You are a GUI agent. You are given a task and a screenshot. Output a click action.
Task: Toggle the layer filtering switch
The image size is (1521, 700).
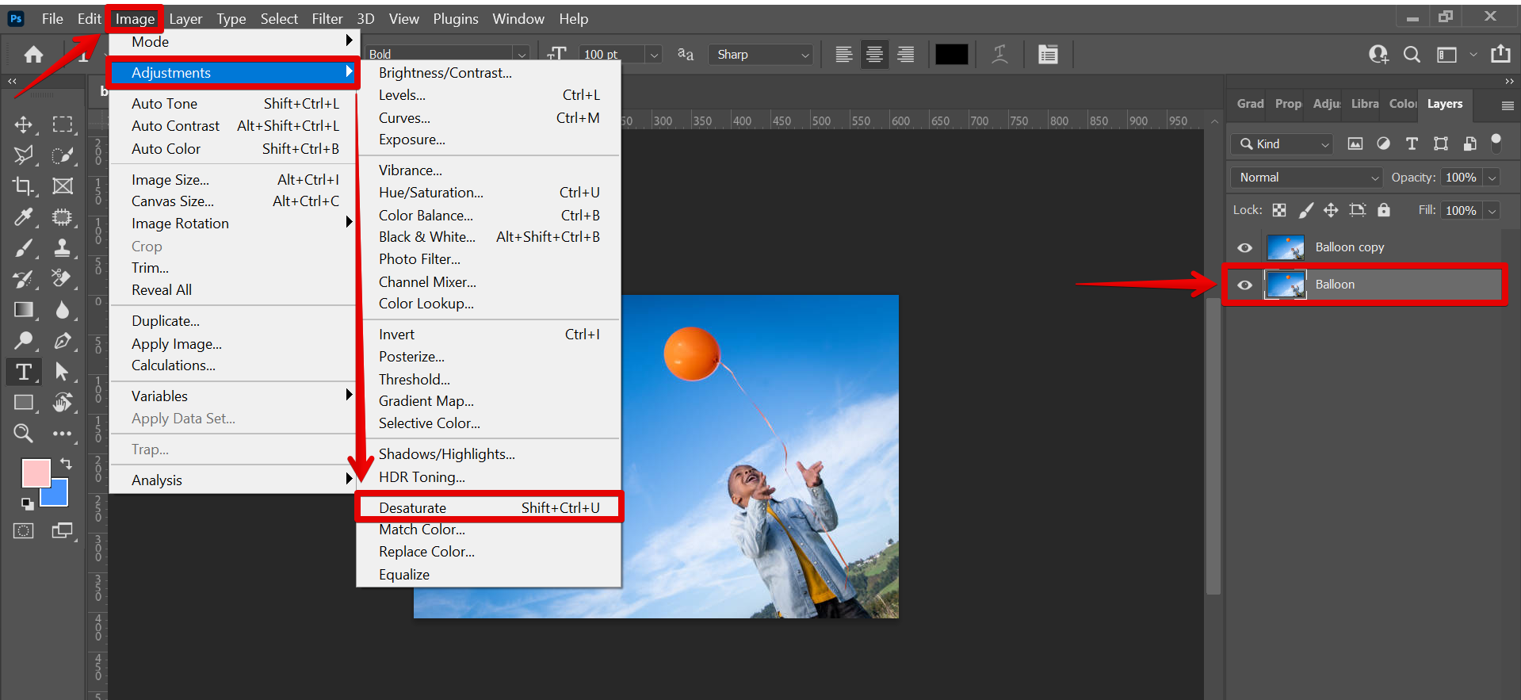[x=1496, y=142]
